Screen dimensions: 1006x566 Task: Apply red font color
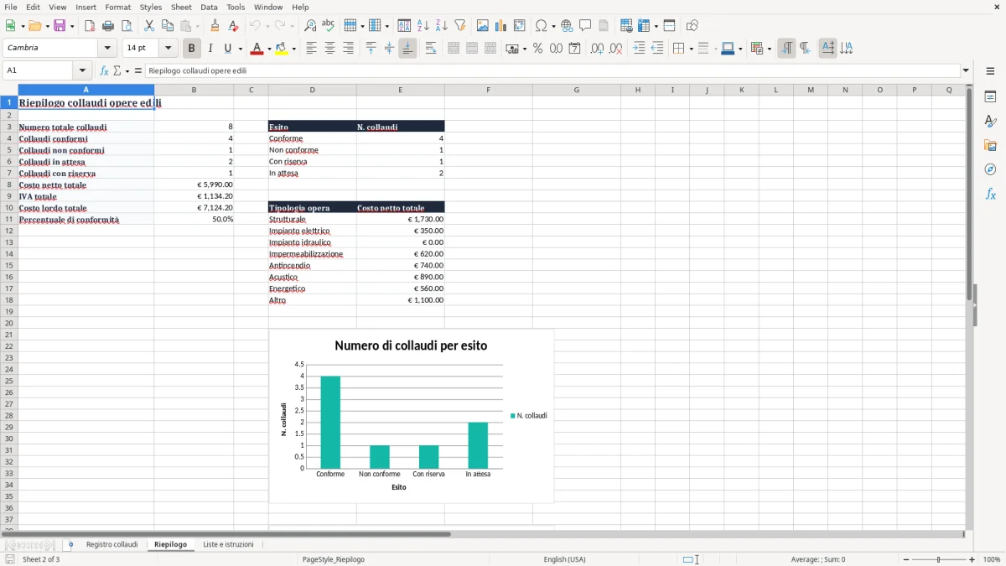[257, 49]
